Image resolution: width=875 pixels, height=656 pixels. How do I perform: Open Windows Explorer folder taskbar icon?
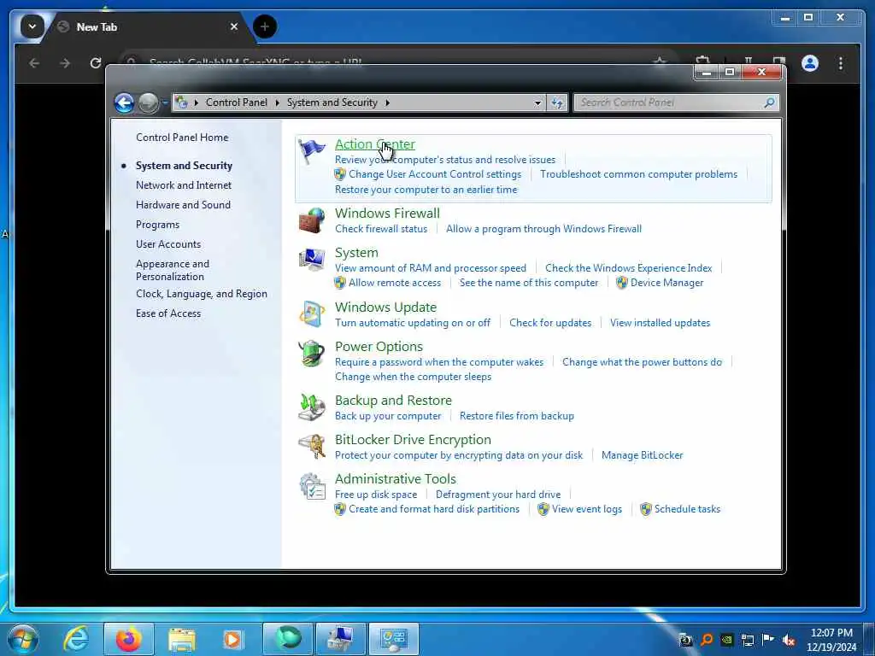[182, 639]
